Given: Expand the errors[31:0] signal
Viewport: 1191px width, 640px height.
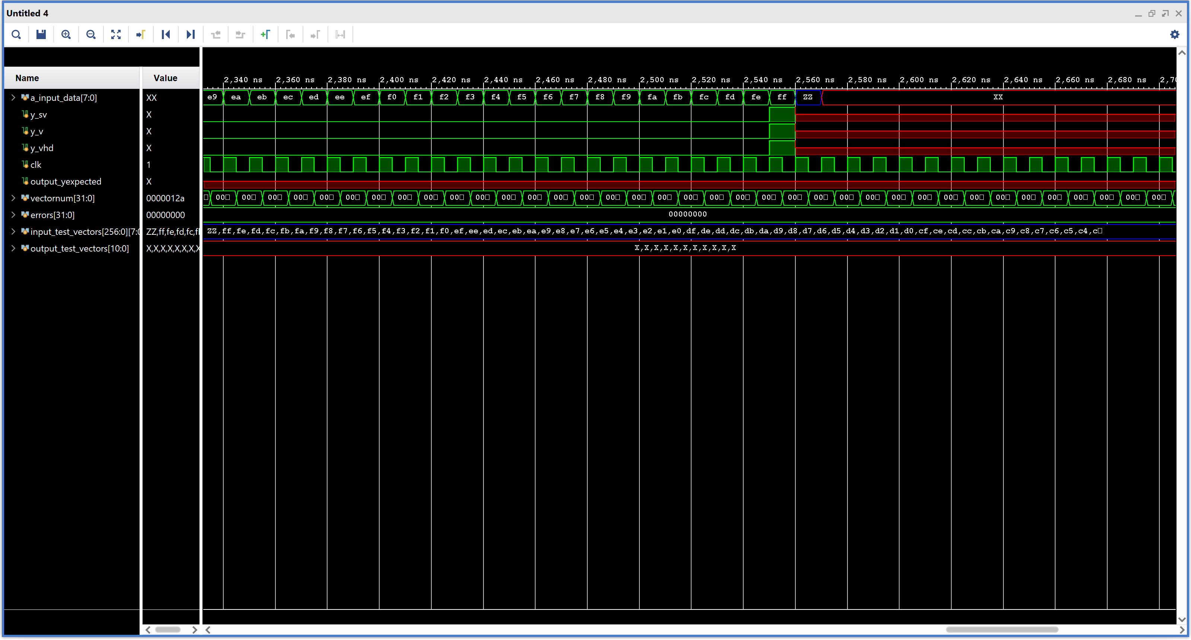Looking at the screenshot, I should (13, 215).
